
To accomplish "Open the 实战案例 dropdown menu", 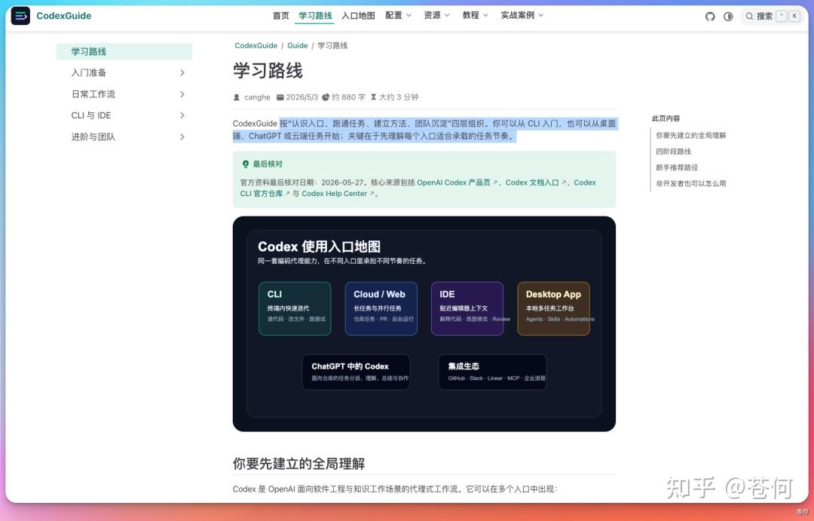I will (522, 16).
